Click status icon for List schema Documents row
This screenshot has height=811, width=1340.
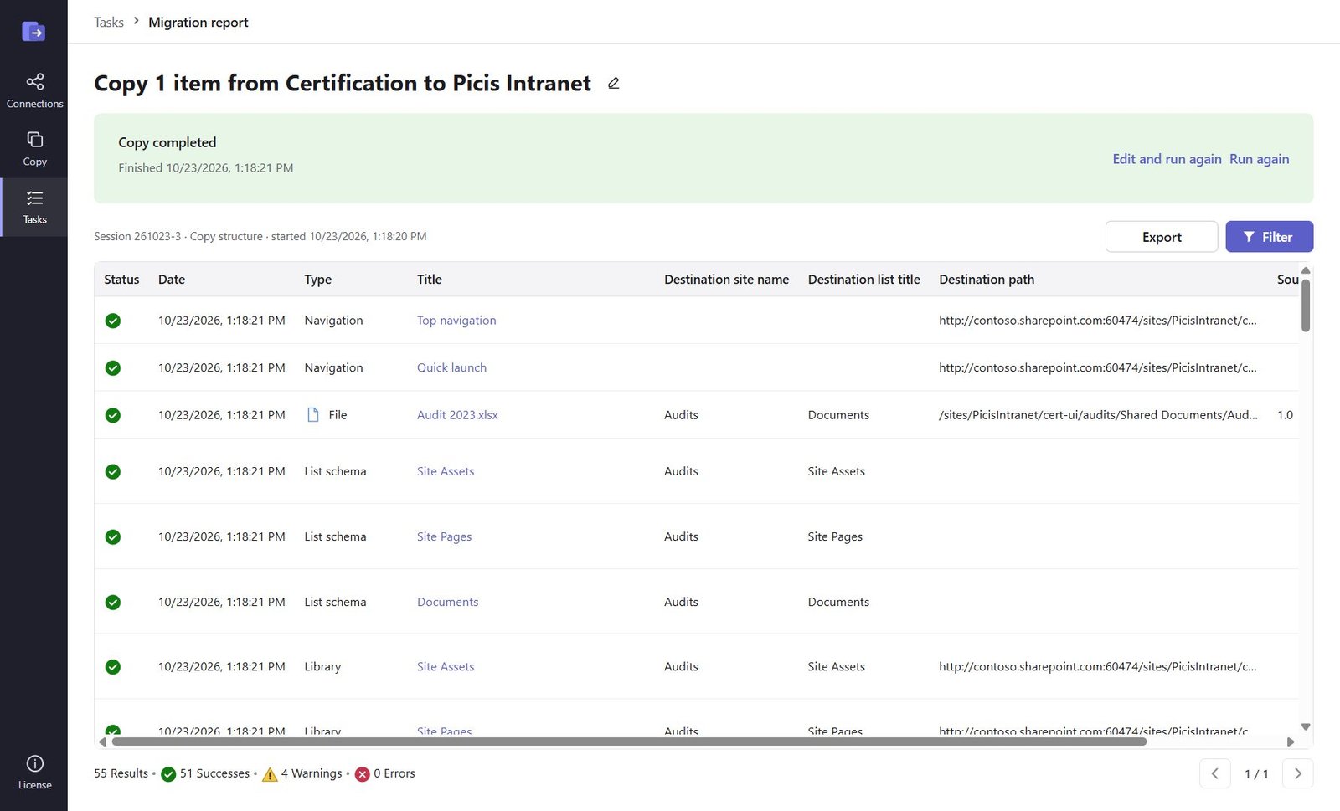point(113,603)
